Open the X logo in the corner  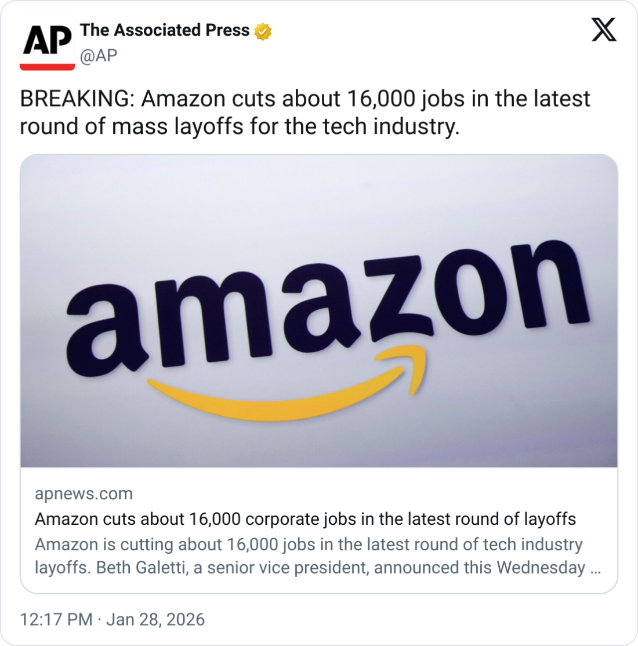pos(604,29)
